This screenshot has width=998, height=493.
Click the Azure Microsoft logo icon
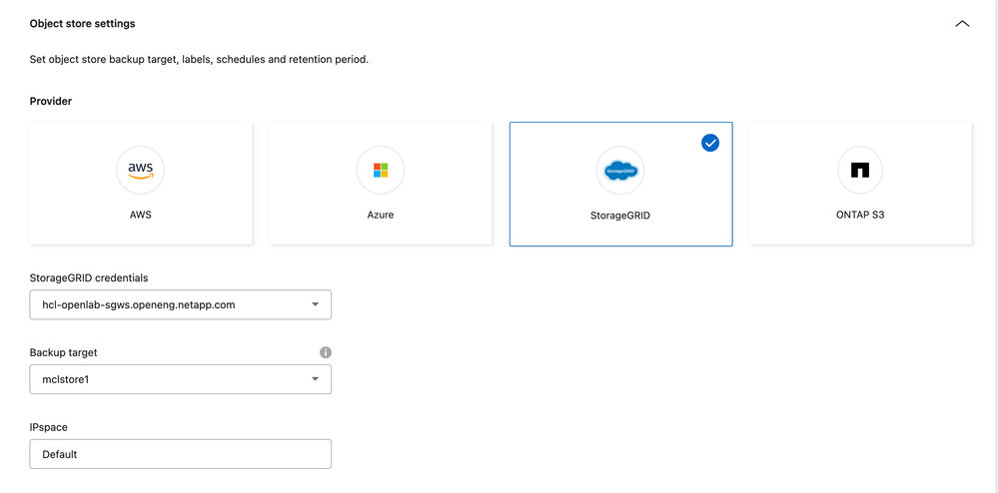coord(381,171)
